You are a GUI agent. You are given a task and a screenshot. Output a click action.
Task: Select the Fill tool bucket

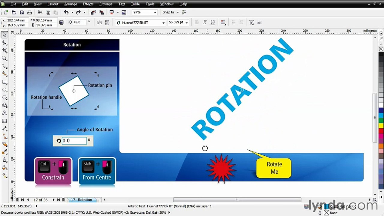(4, 168)
